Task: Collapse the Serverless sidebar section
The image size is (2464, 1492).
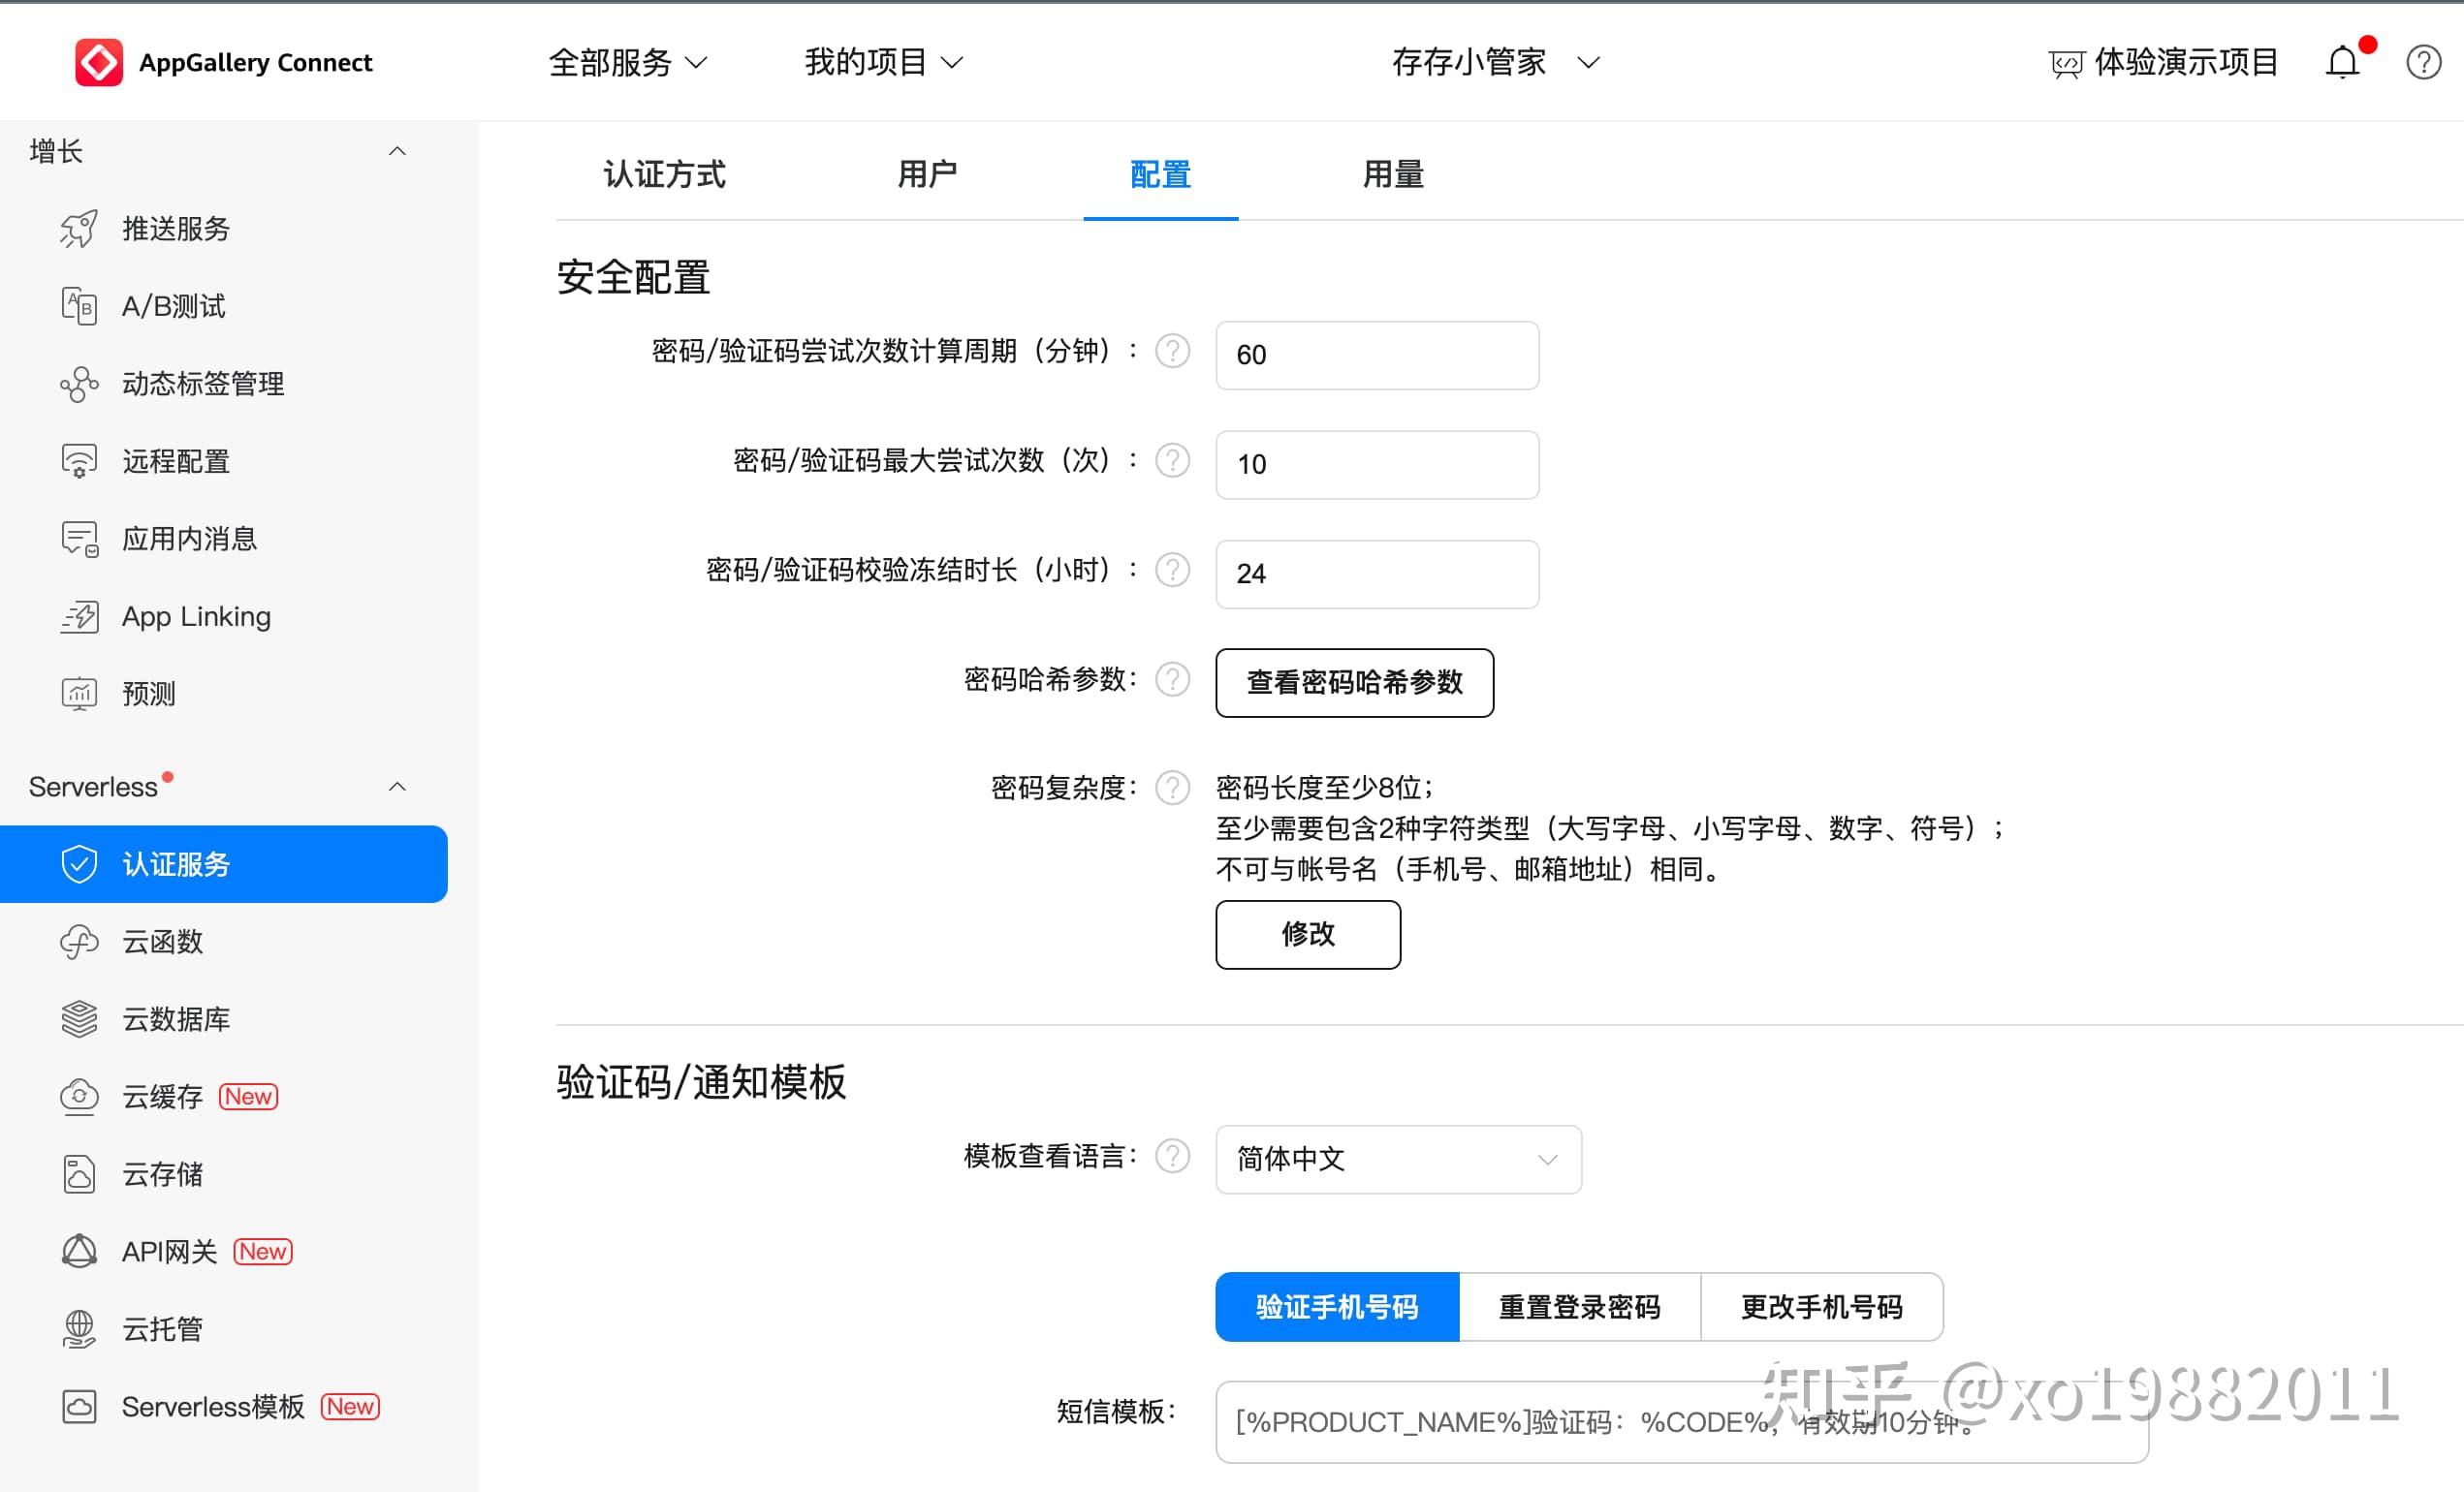Action: (397, 787)
